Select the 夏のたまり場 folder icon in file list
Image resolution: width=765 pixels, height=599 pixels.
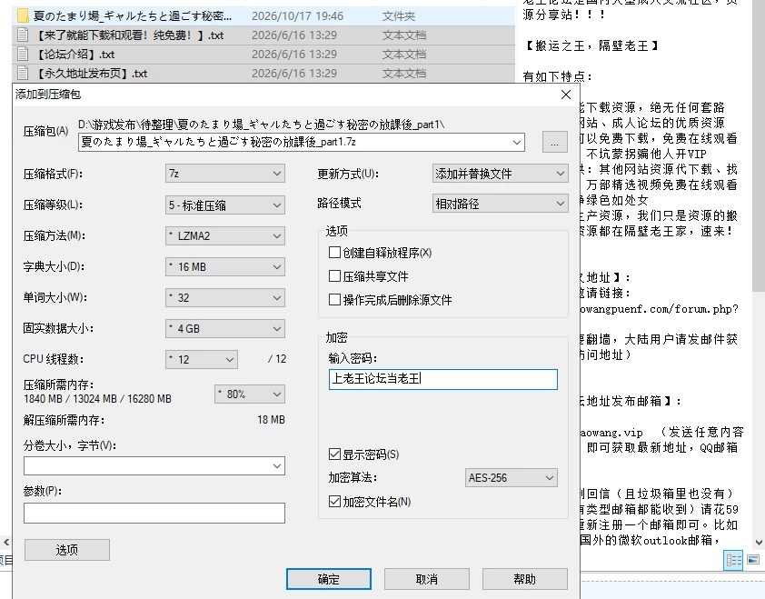click(23, 15)
